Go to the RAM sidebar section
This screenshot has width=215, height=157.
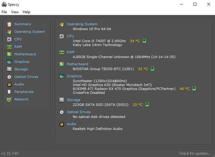click(x=18, y=47)
